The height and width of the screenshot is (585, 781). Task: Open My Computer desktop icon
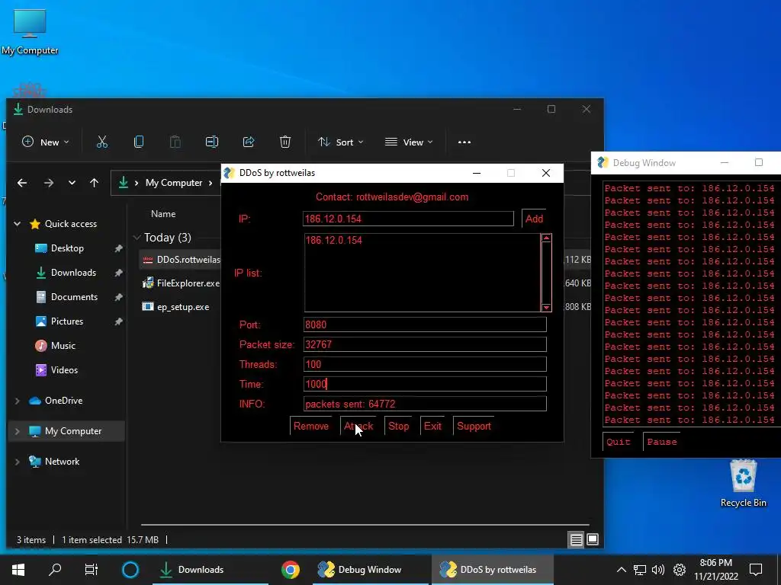click(30, 32)
